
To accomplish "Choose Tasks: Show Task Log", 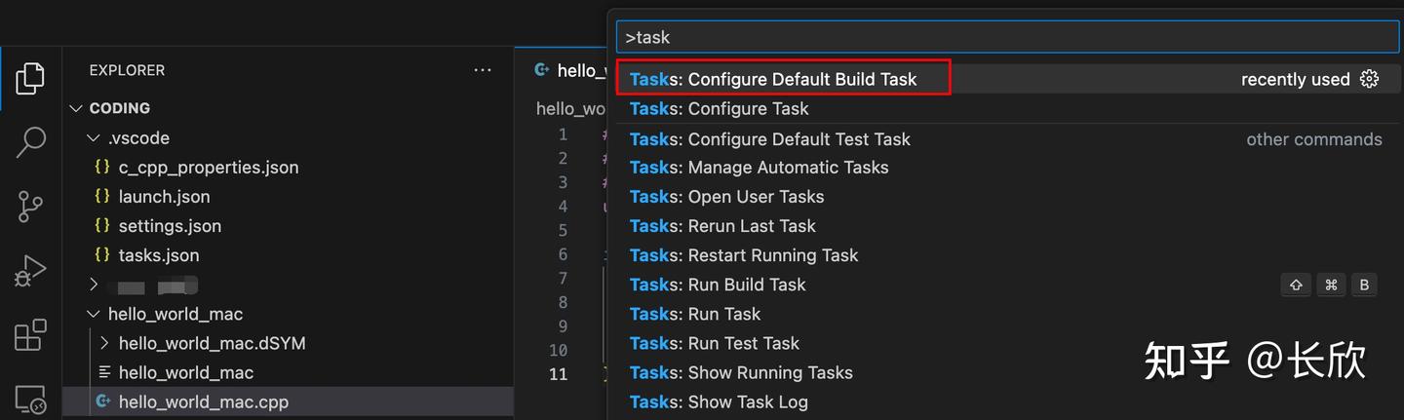I will pos(719,401).
